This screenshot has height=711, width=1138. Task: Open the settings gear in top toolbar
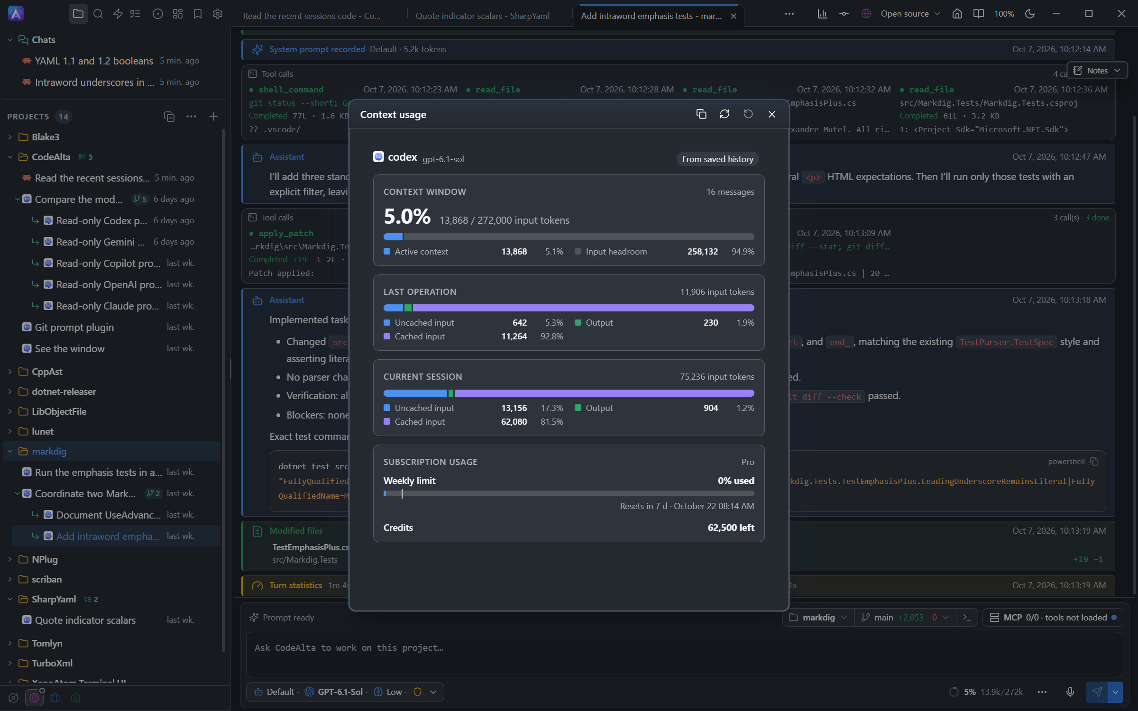pos(218,14)
